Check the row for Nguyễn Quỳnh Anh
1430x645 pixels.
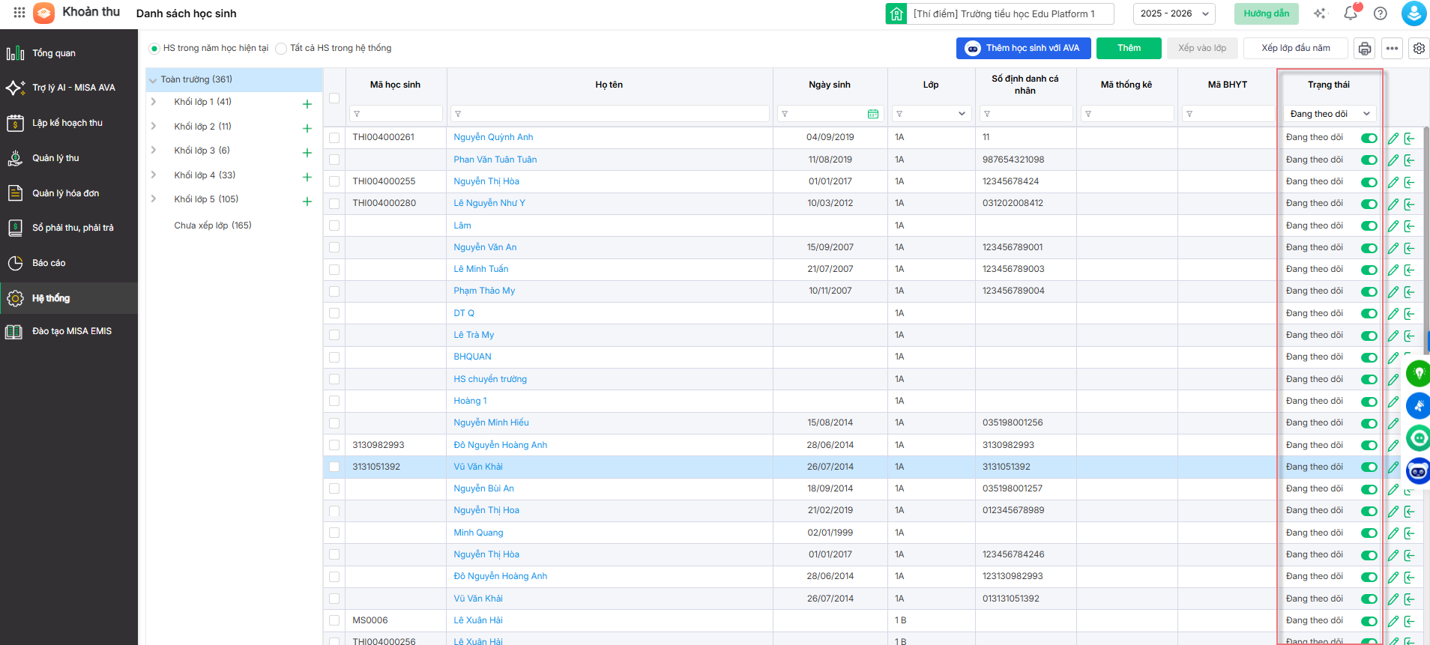click(334, 138)
